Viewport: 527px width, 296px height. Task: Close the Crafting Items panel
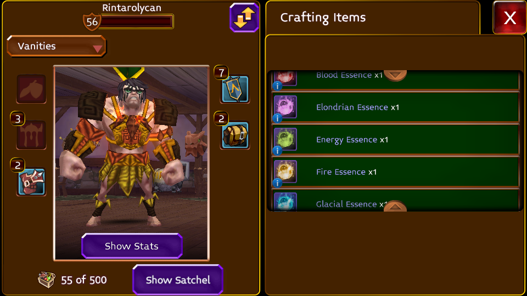(509, 18)
